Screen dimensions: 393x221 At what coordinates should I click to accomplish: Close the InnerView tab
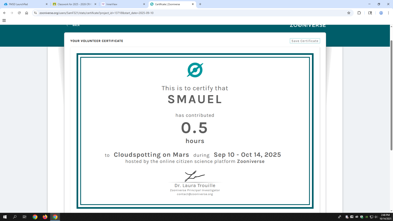click(144, 4)
